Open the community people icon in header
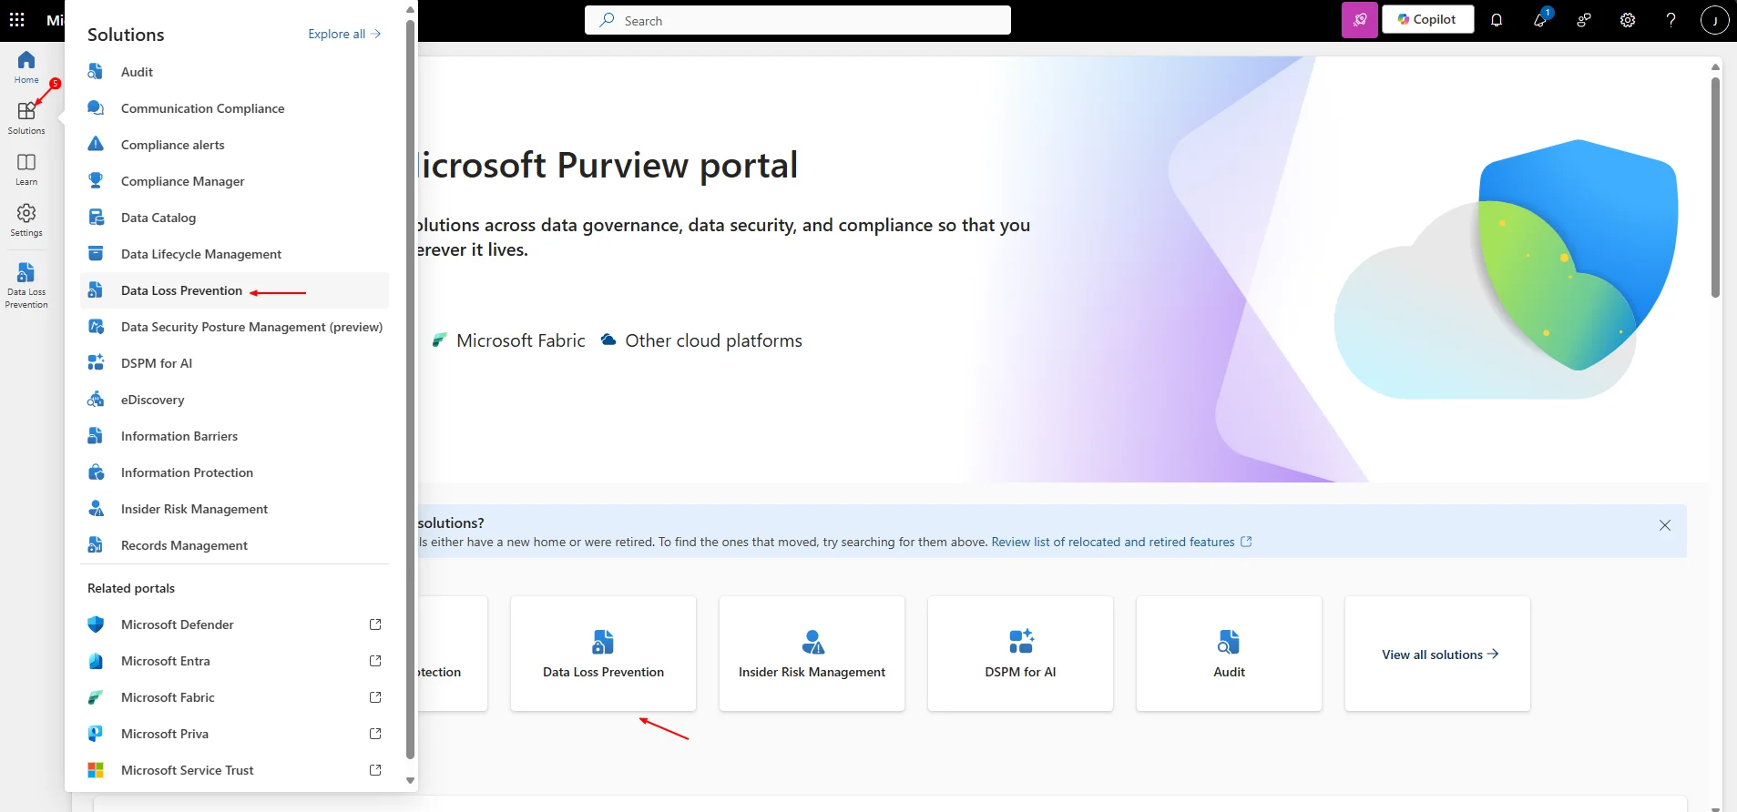This screenshot has width=1737, height=812. tap(1584, 19)
